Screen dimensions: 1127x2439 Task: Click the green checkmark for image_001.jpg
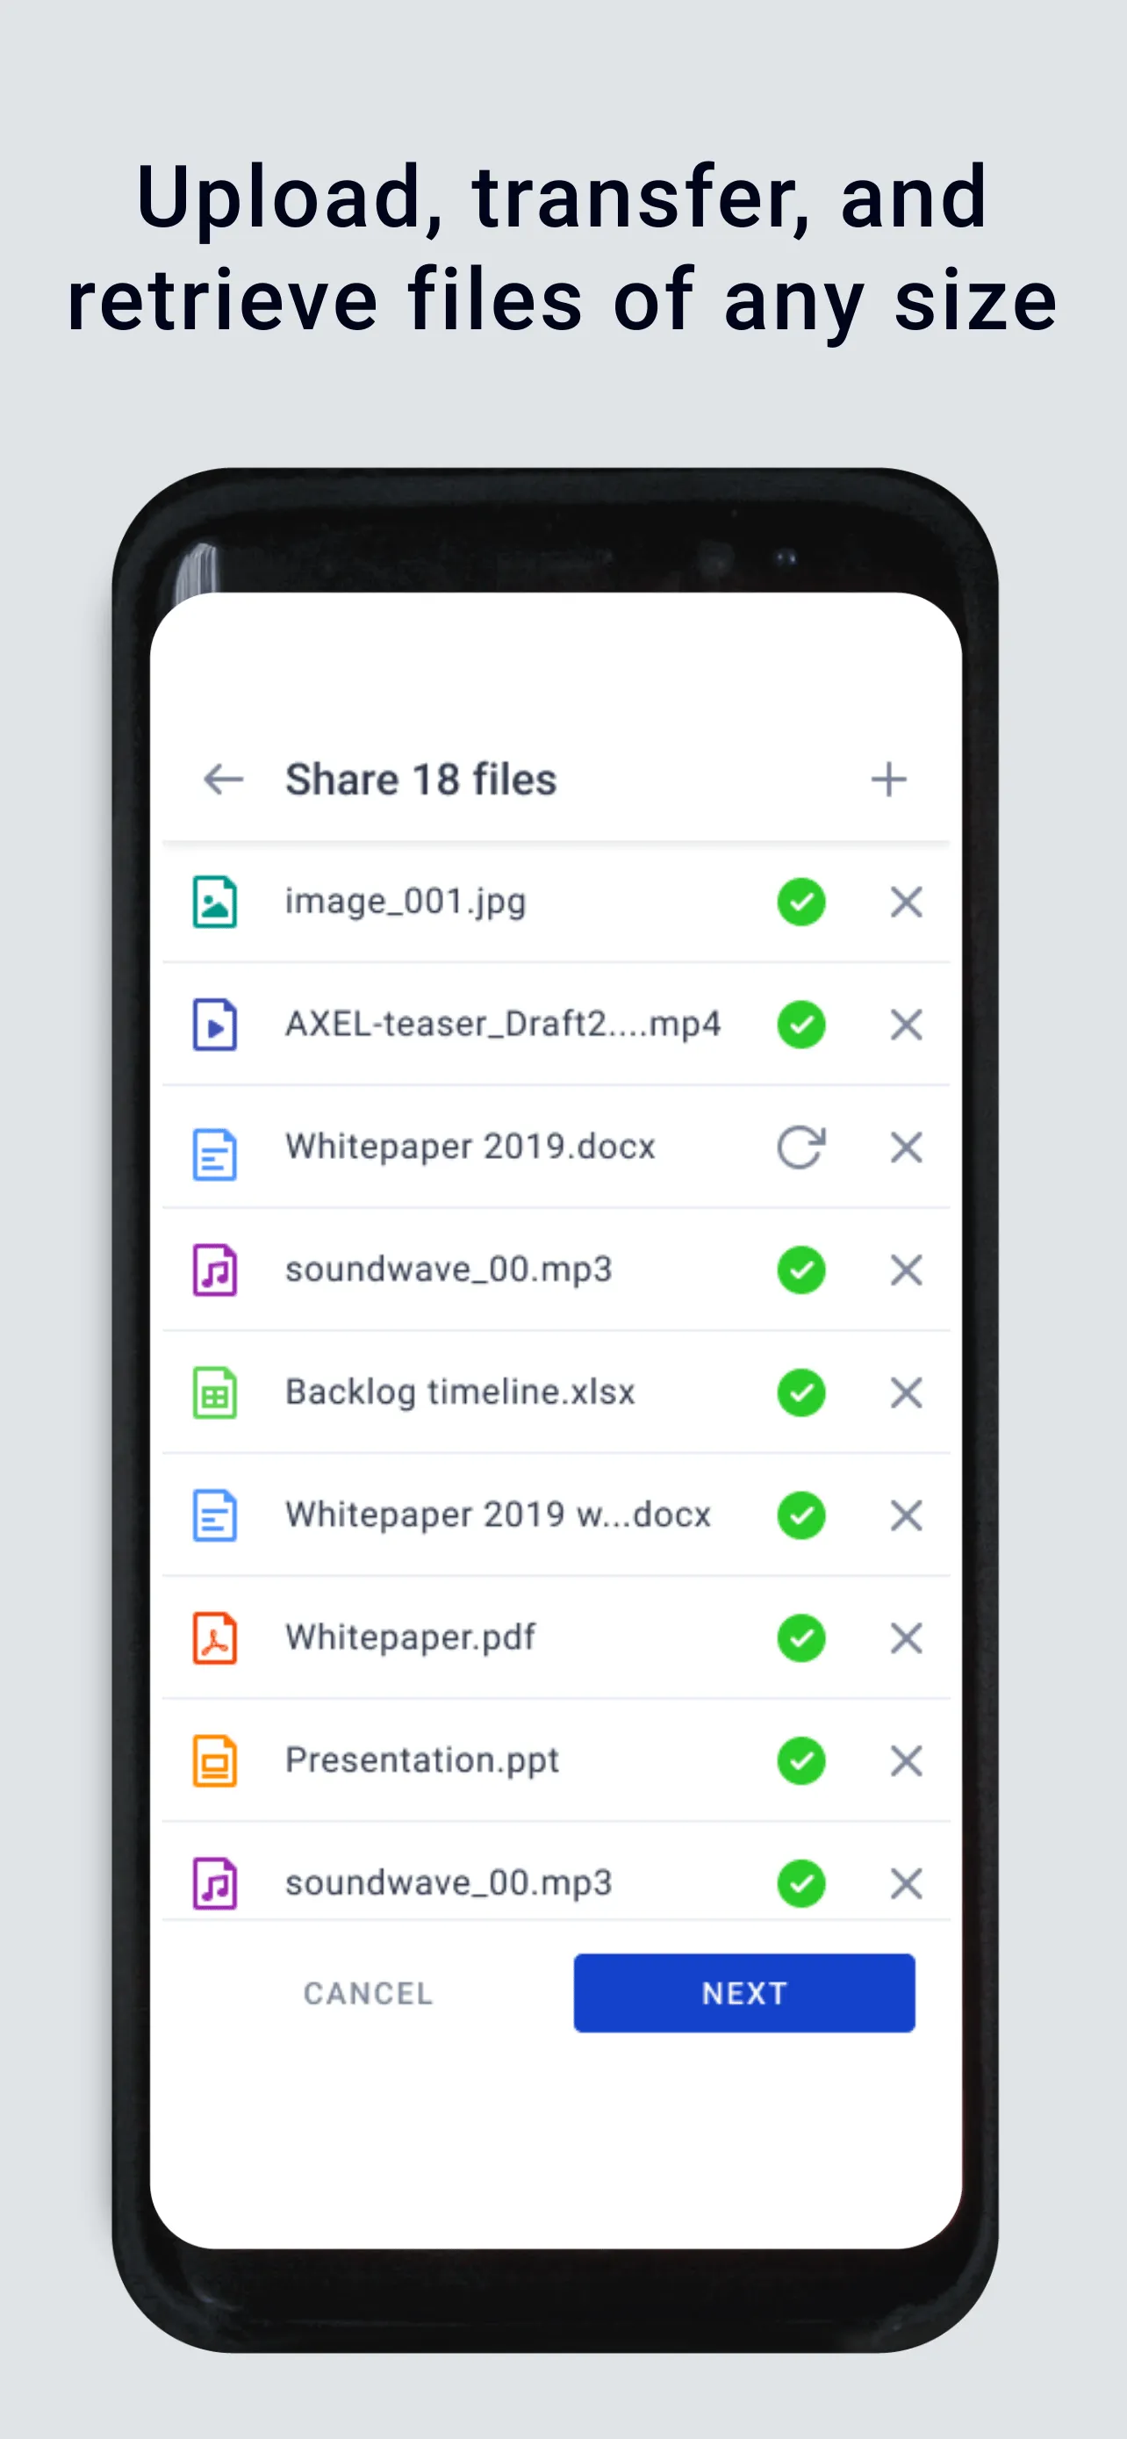pyautogui.click(x=801, y=902)
